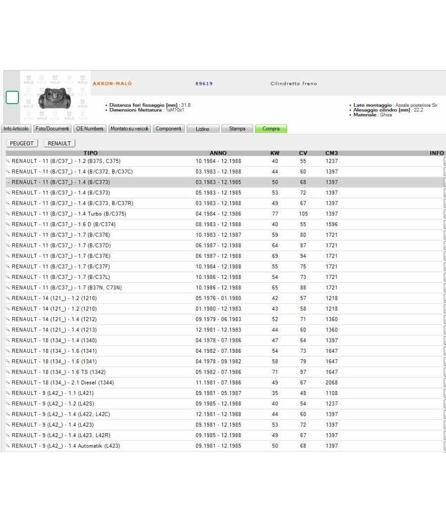
Task: Select row Renault 14 1.2 (1210) with 43 kW
Action: 224,309
